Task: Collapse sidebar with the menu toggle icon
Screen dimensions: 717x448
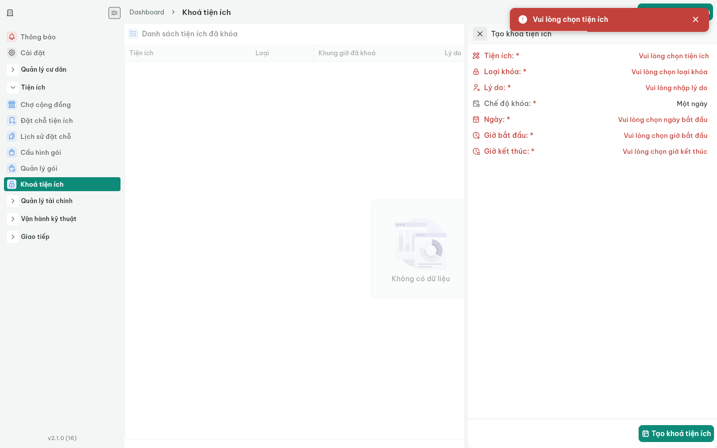Action: click(x=115, y=13)
